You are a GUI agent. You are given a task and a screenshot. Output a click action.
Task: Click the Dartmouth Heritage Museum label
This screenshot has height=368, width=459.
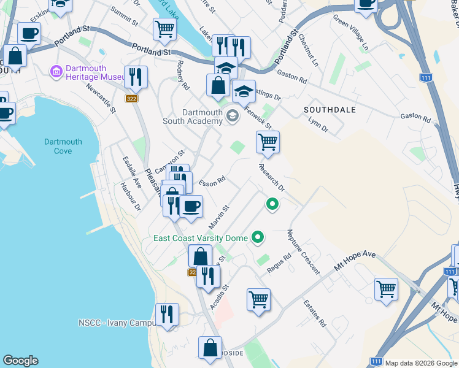pos(95,72)
